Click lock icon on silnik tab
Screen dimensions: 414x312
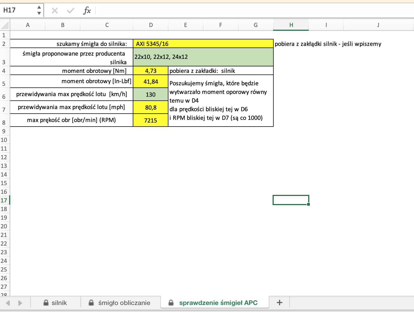point(46,303)
